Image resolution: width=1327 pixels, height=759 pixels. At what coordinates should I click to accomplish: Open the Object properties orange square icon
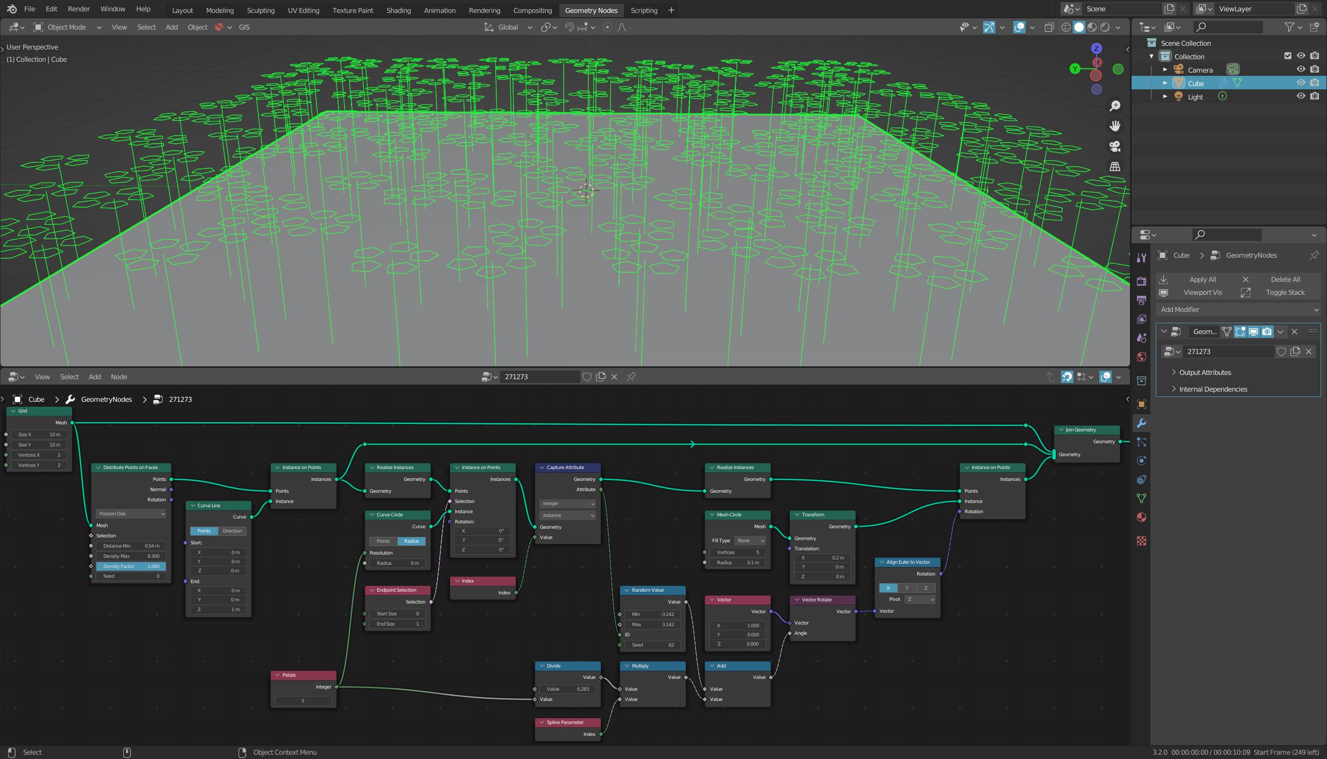pyautogui.click(x=1141, y=404)
